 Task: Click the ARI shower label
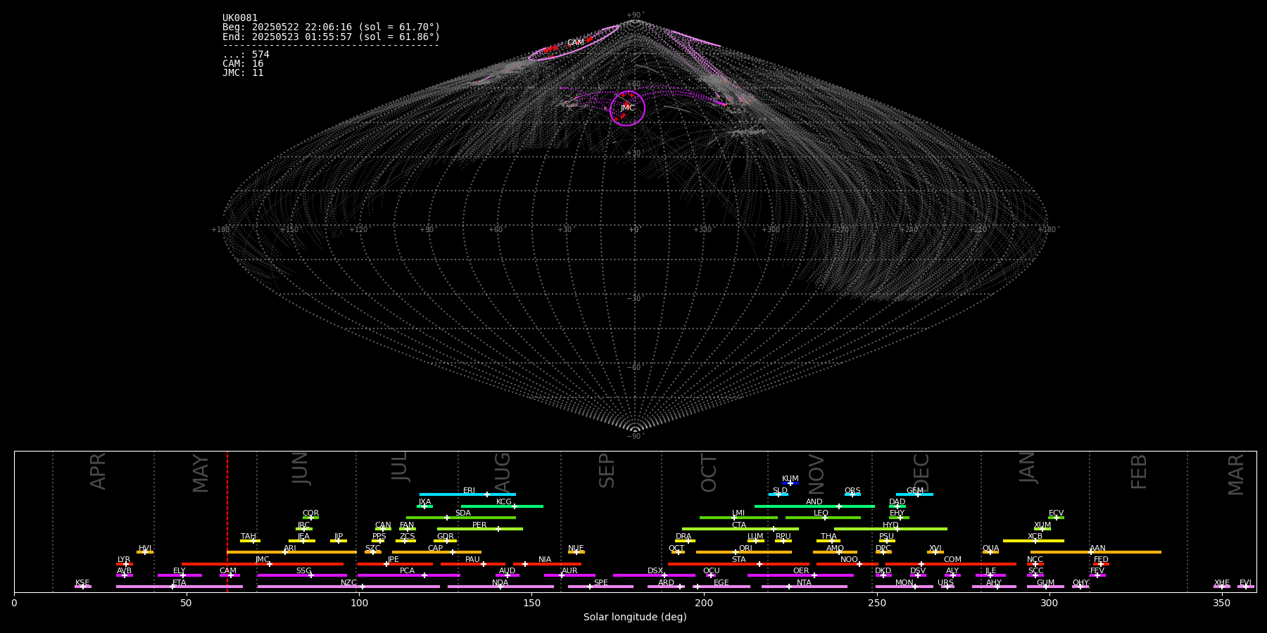290,549
